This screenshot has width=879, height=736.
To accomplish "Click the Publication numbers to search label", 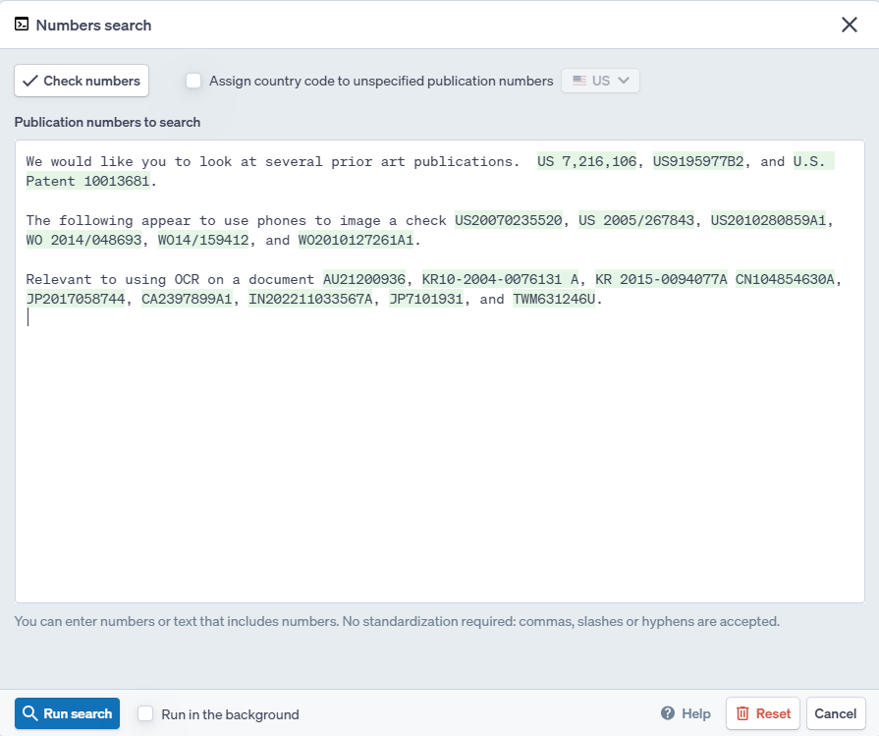I will [x=107, y=122].
